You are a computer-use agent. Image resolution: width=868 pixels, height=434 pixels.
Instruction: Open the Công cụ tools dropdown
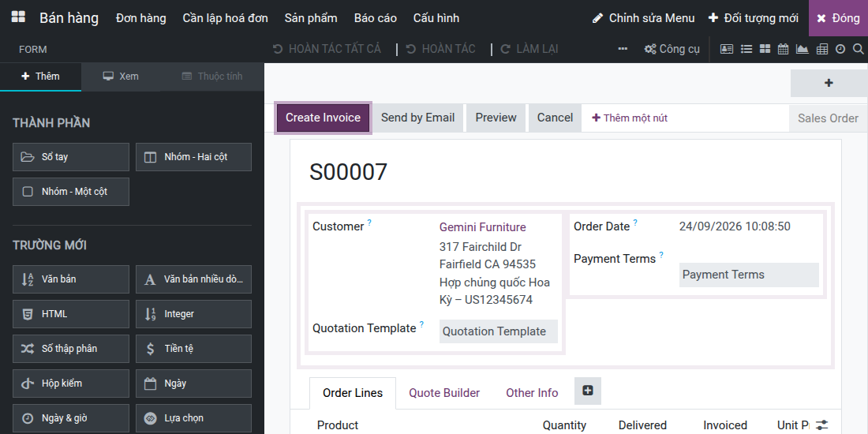672,49
